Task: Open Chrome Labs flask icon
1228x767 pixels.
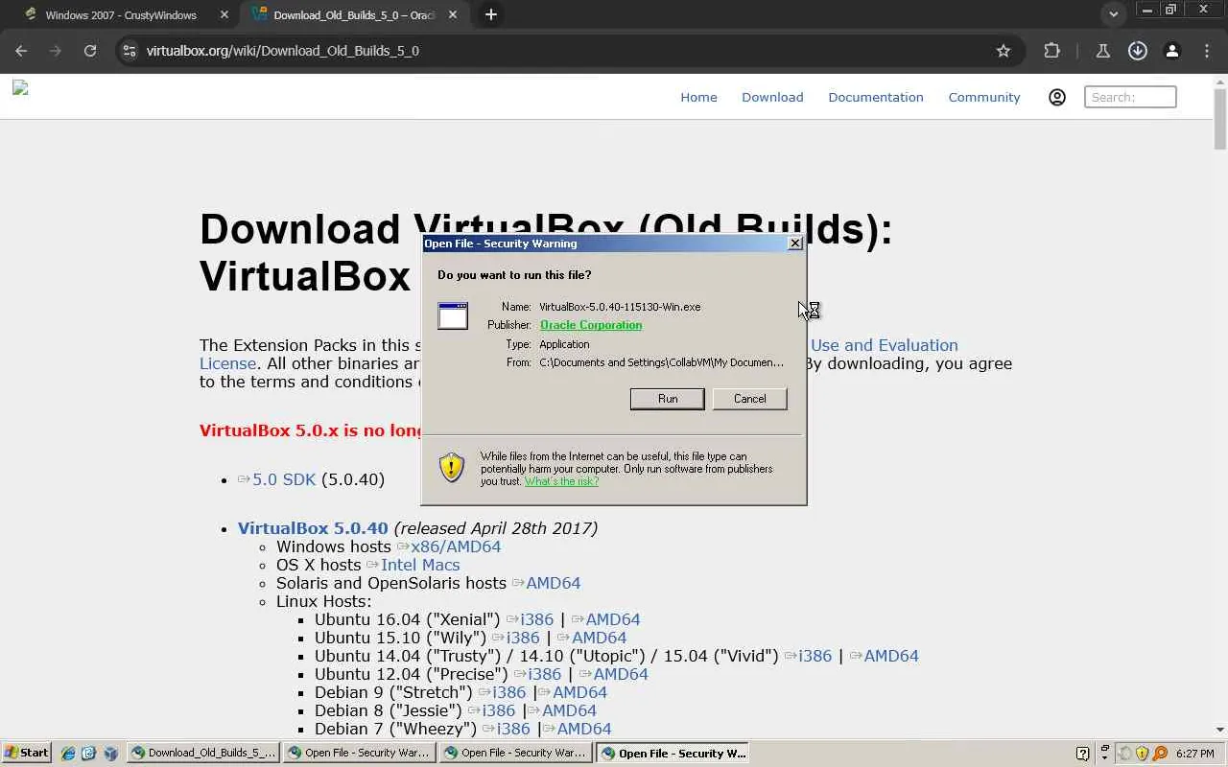Action: click(x=1103, y=51)
